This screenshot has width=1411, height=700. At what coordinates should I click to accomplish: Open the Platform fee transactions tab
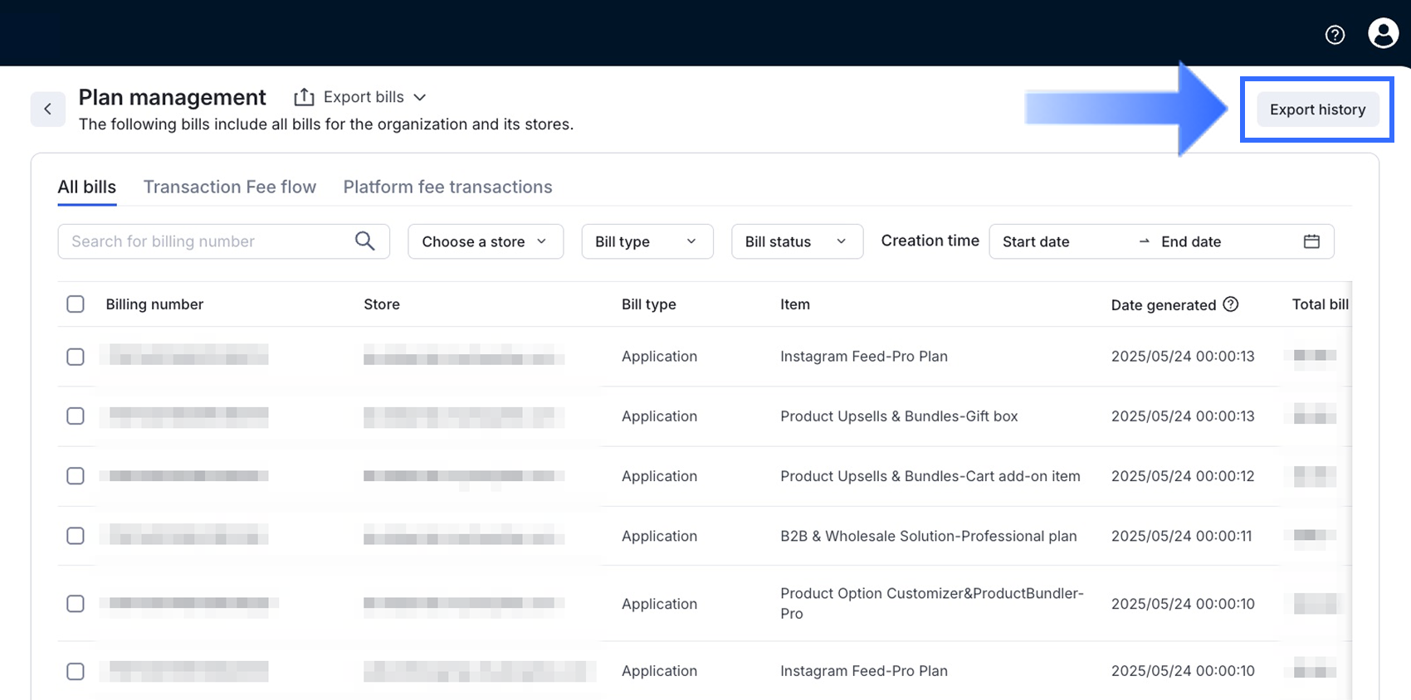pyautogui.click(x=447, y=187)
